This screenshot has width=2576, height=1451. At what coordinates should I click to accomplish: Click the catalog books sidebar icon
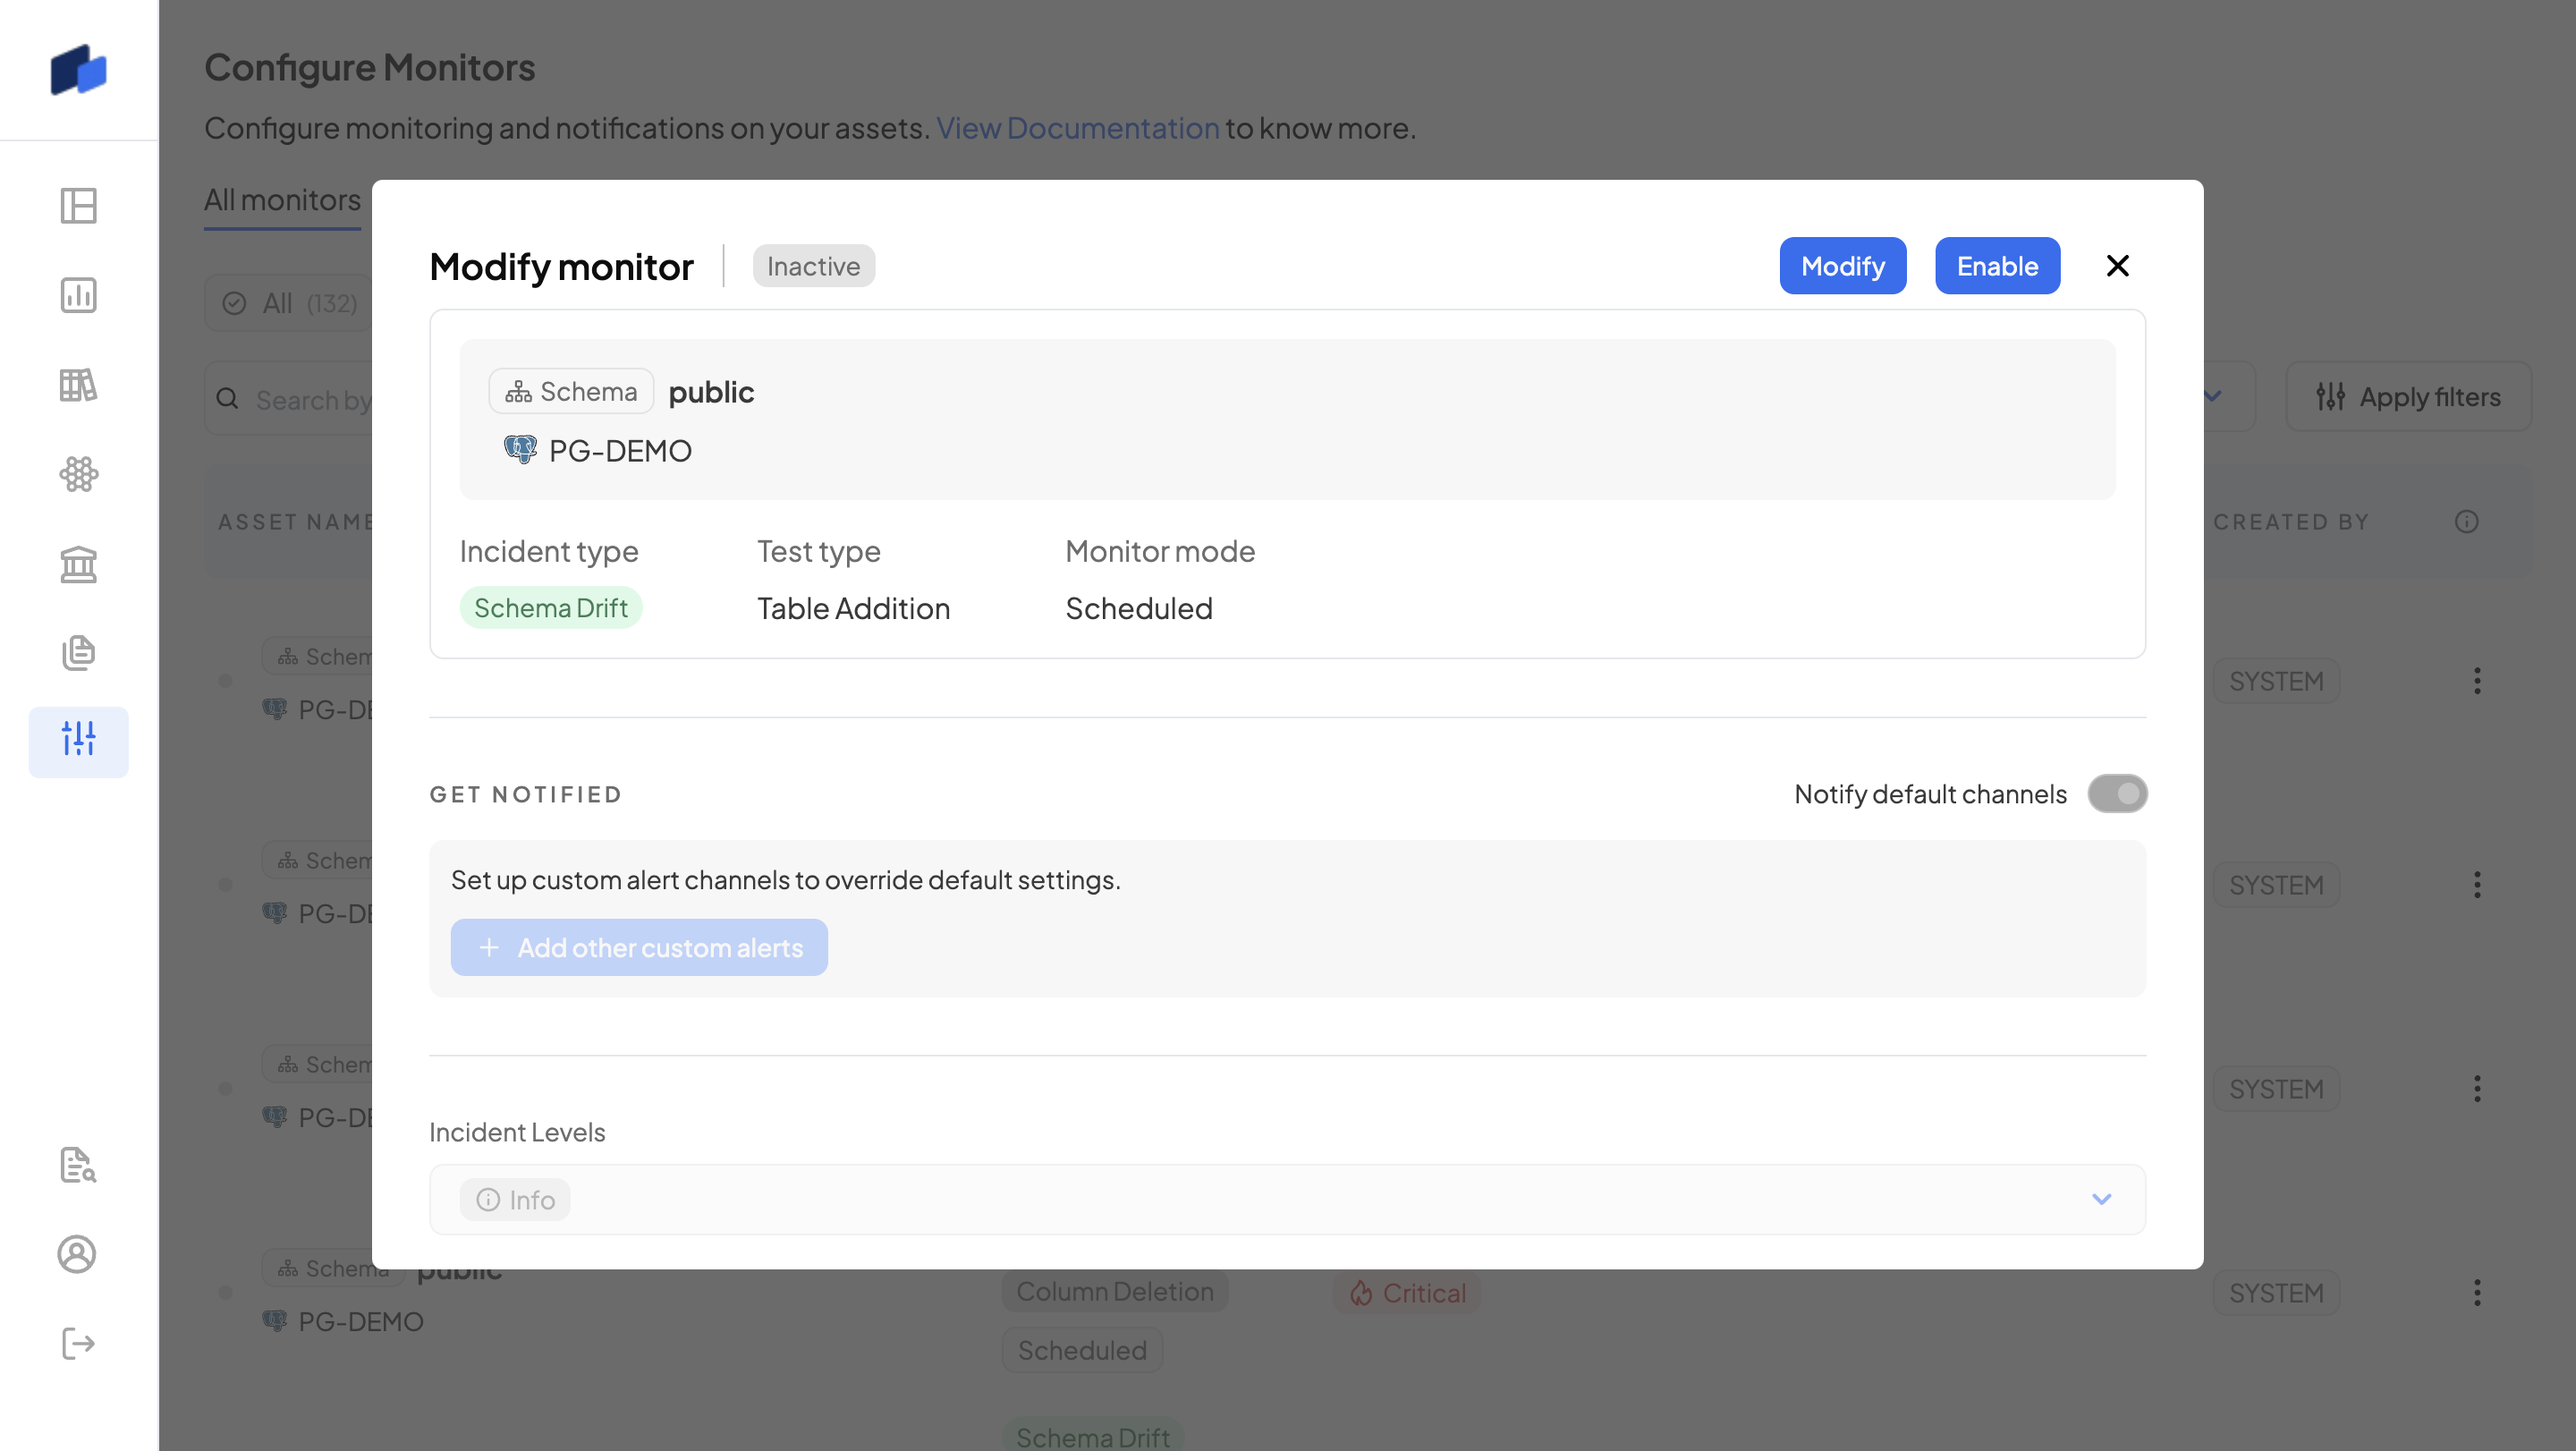pyautogui.click(x=78, y=385)
